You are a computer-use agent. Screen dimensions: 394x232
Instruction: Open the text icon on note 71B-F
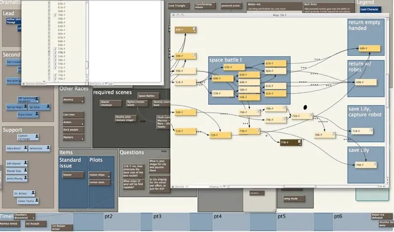371,130
